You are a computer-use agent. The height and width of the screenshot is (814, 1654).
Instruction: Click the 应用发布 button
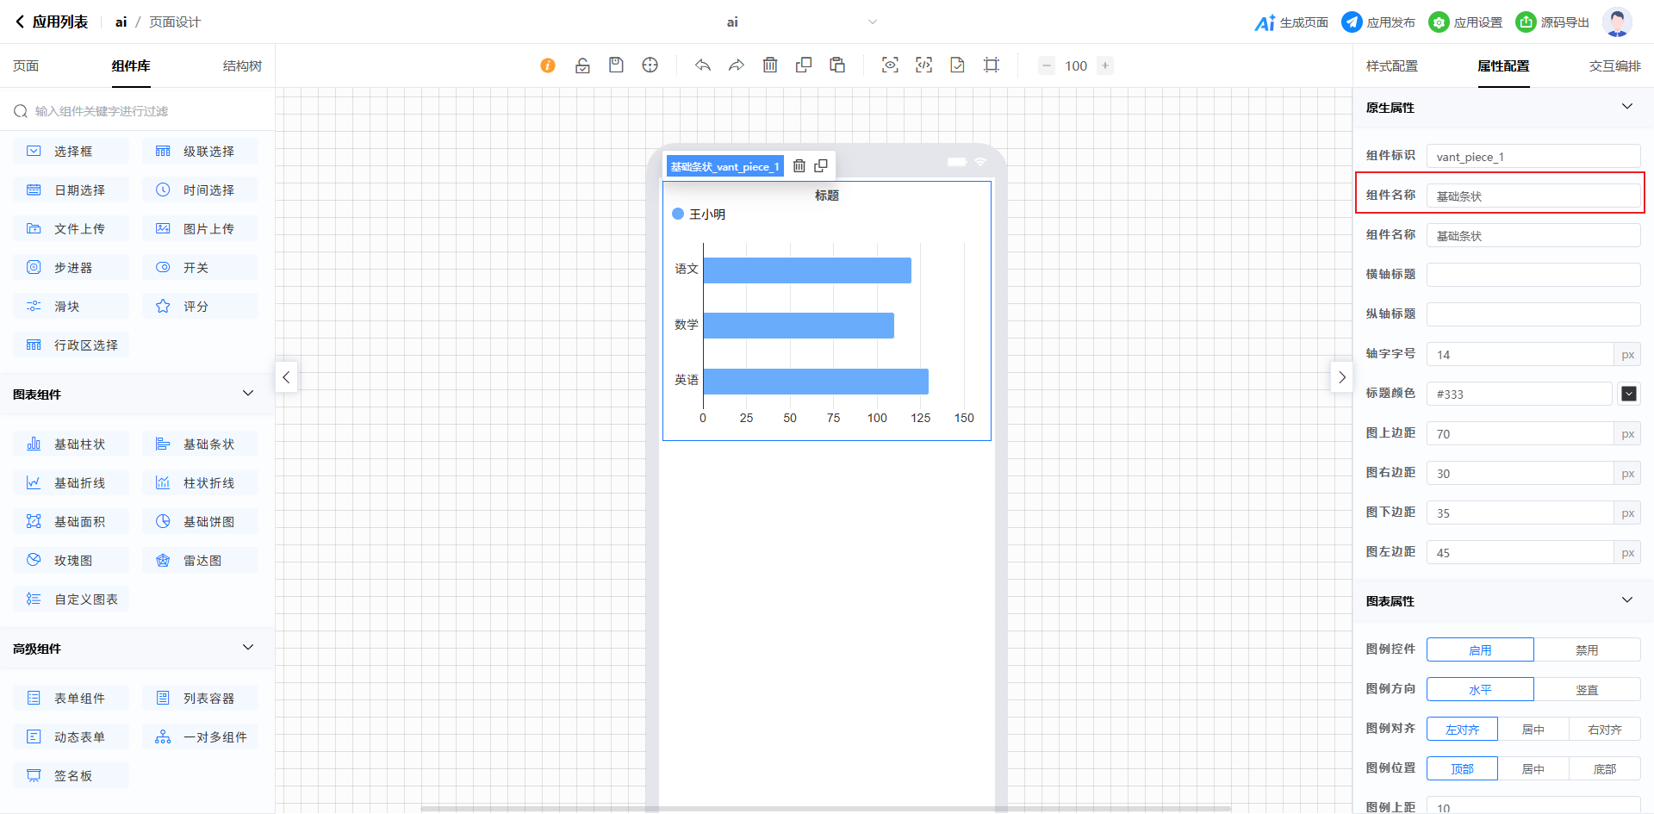1378,22
